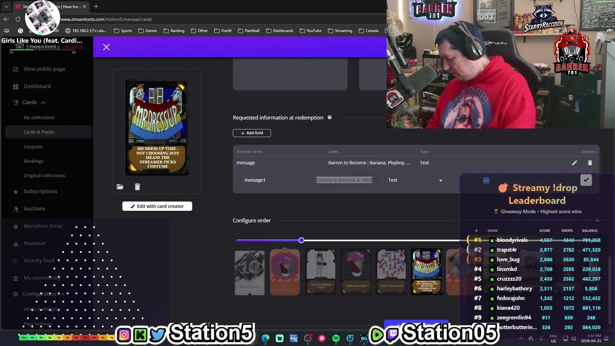
Task: Open the Sports bookmarks folder
Action: (x=123, y=31)
